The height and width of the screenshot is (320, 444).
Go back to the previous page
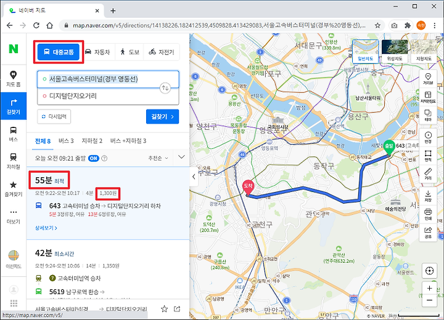tap(10, 25)
